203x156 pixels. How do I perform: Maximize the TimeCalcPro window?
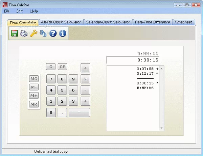click(x=187, y=5)
